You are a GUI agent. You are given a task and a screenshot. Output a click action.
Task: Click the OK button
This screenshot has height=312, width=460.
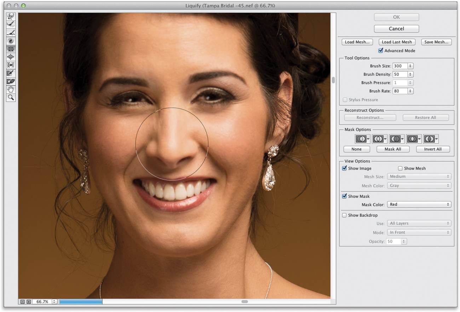pos(396,17)
